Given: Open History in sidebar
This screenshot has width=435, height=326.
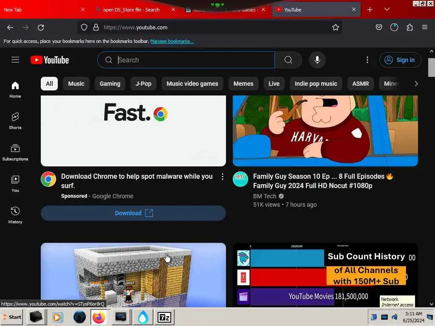Looking at the screenshot, I should click(x=15, y=215).
